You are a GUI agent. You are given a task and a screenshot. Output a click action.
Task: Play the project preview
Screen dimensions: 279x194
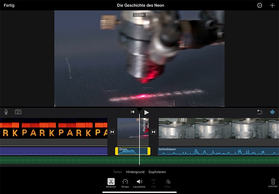(x=146, y=113)
